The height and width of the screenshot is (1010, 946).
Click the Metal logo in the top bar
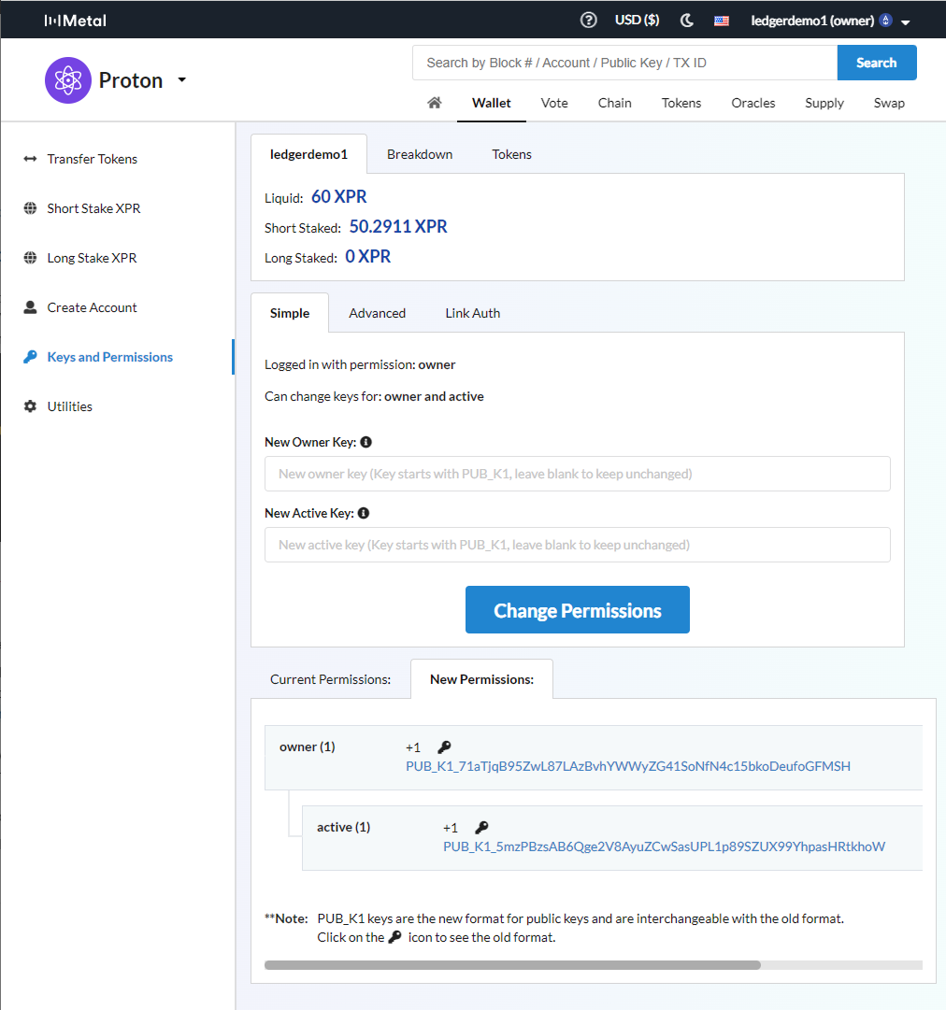(x=75, y=19)
